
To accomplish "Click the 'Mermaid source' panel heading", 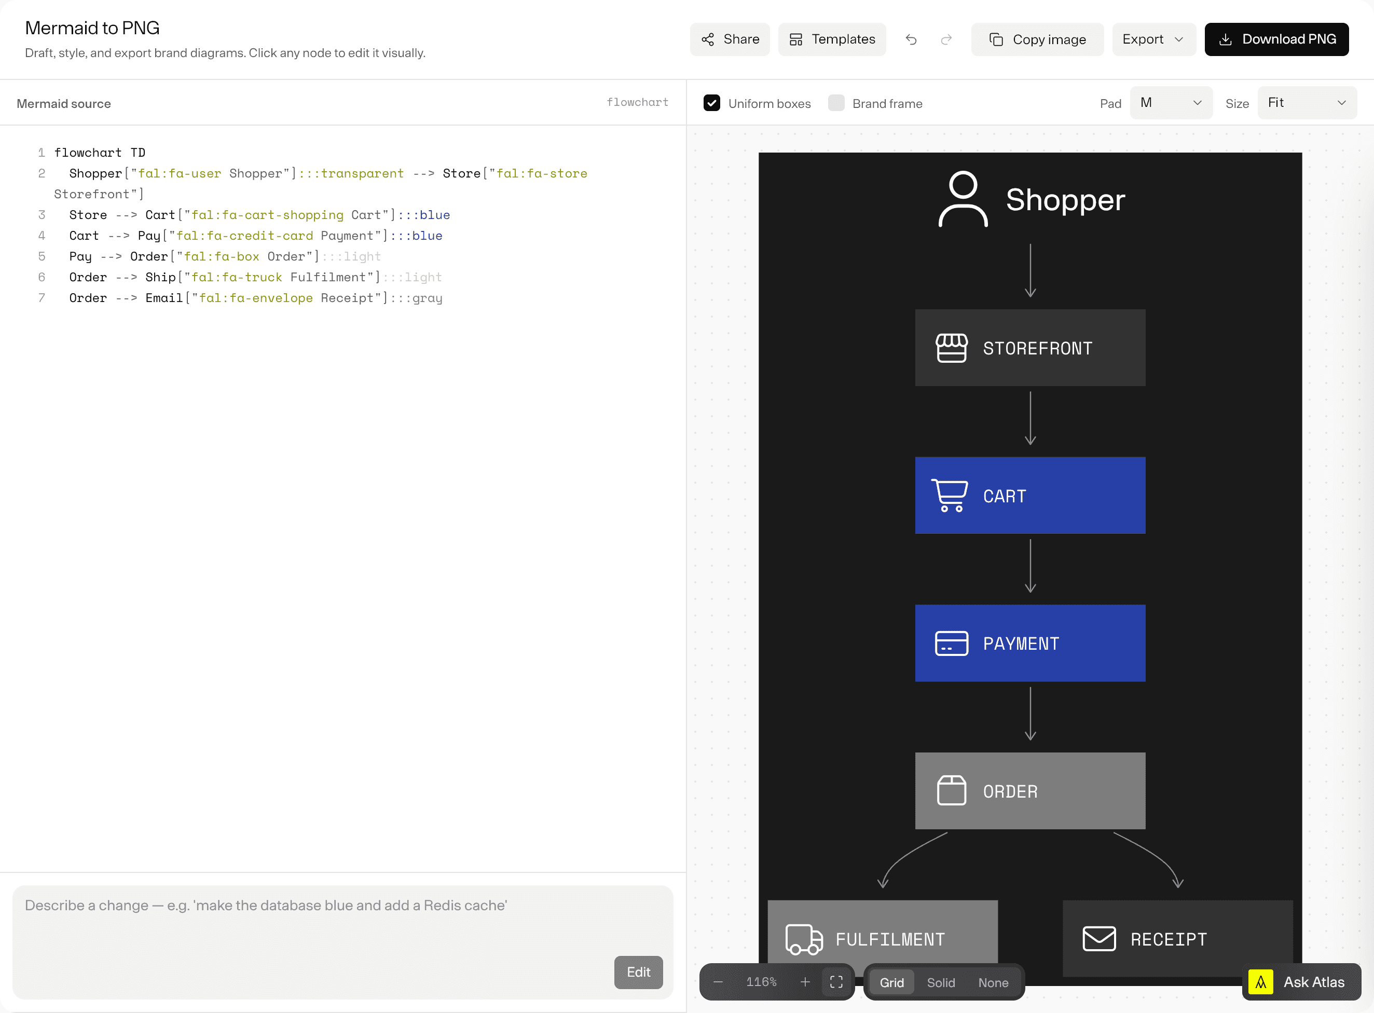I will [x=64, y=104].
